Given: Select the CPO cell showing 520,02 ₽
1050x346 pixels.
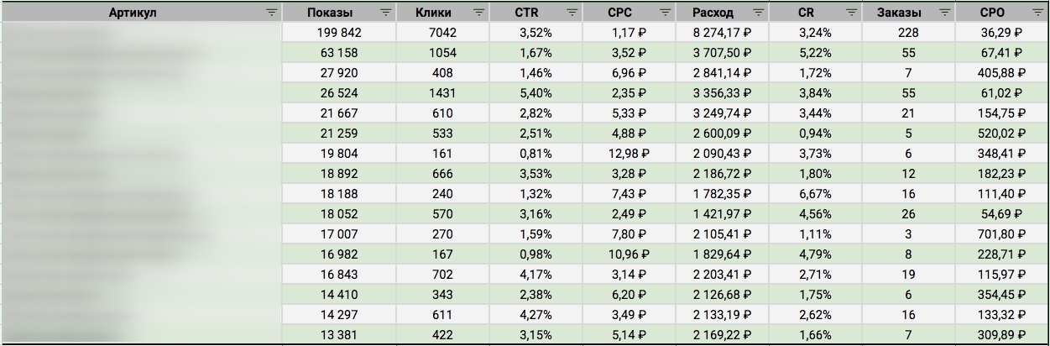Looking at the screenshot, I should 1003,133.
